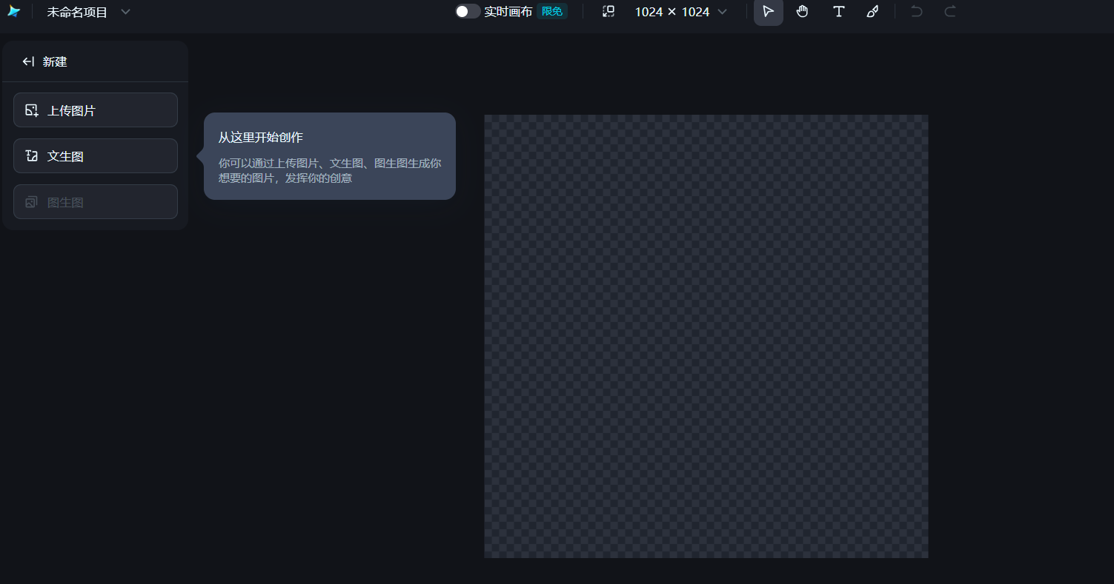Viewport: 1114px width, 584px height.
Task: Activate the hand pan tool
Action: [x=803, y=12]
